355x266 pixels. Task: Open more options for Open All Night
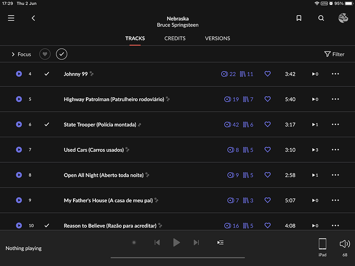pos(335,175)
